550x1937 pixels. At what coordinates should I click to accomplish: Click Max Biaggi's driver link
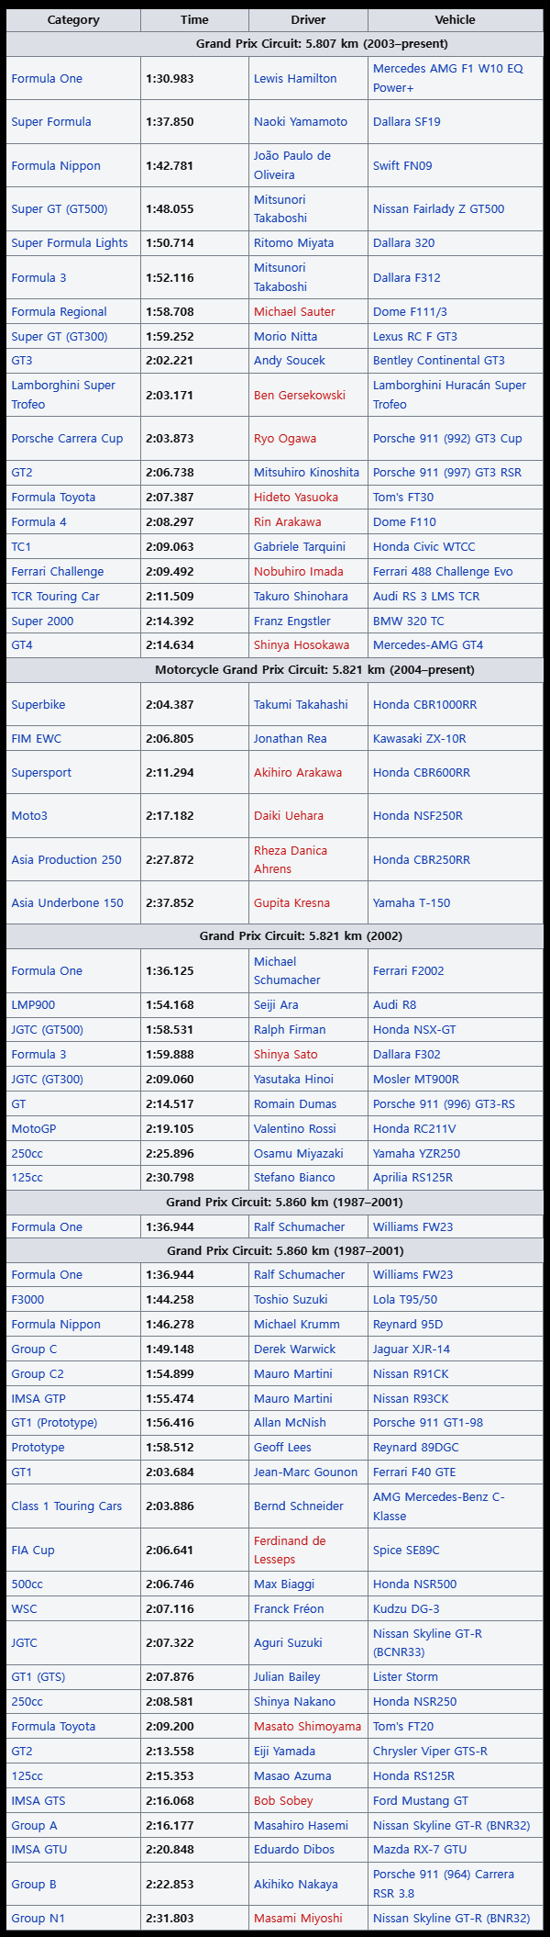(284, 1584)
